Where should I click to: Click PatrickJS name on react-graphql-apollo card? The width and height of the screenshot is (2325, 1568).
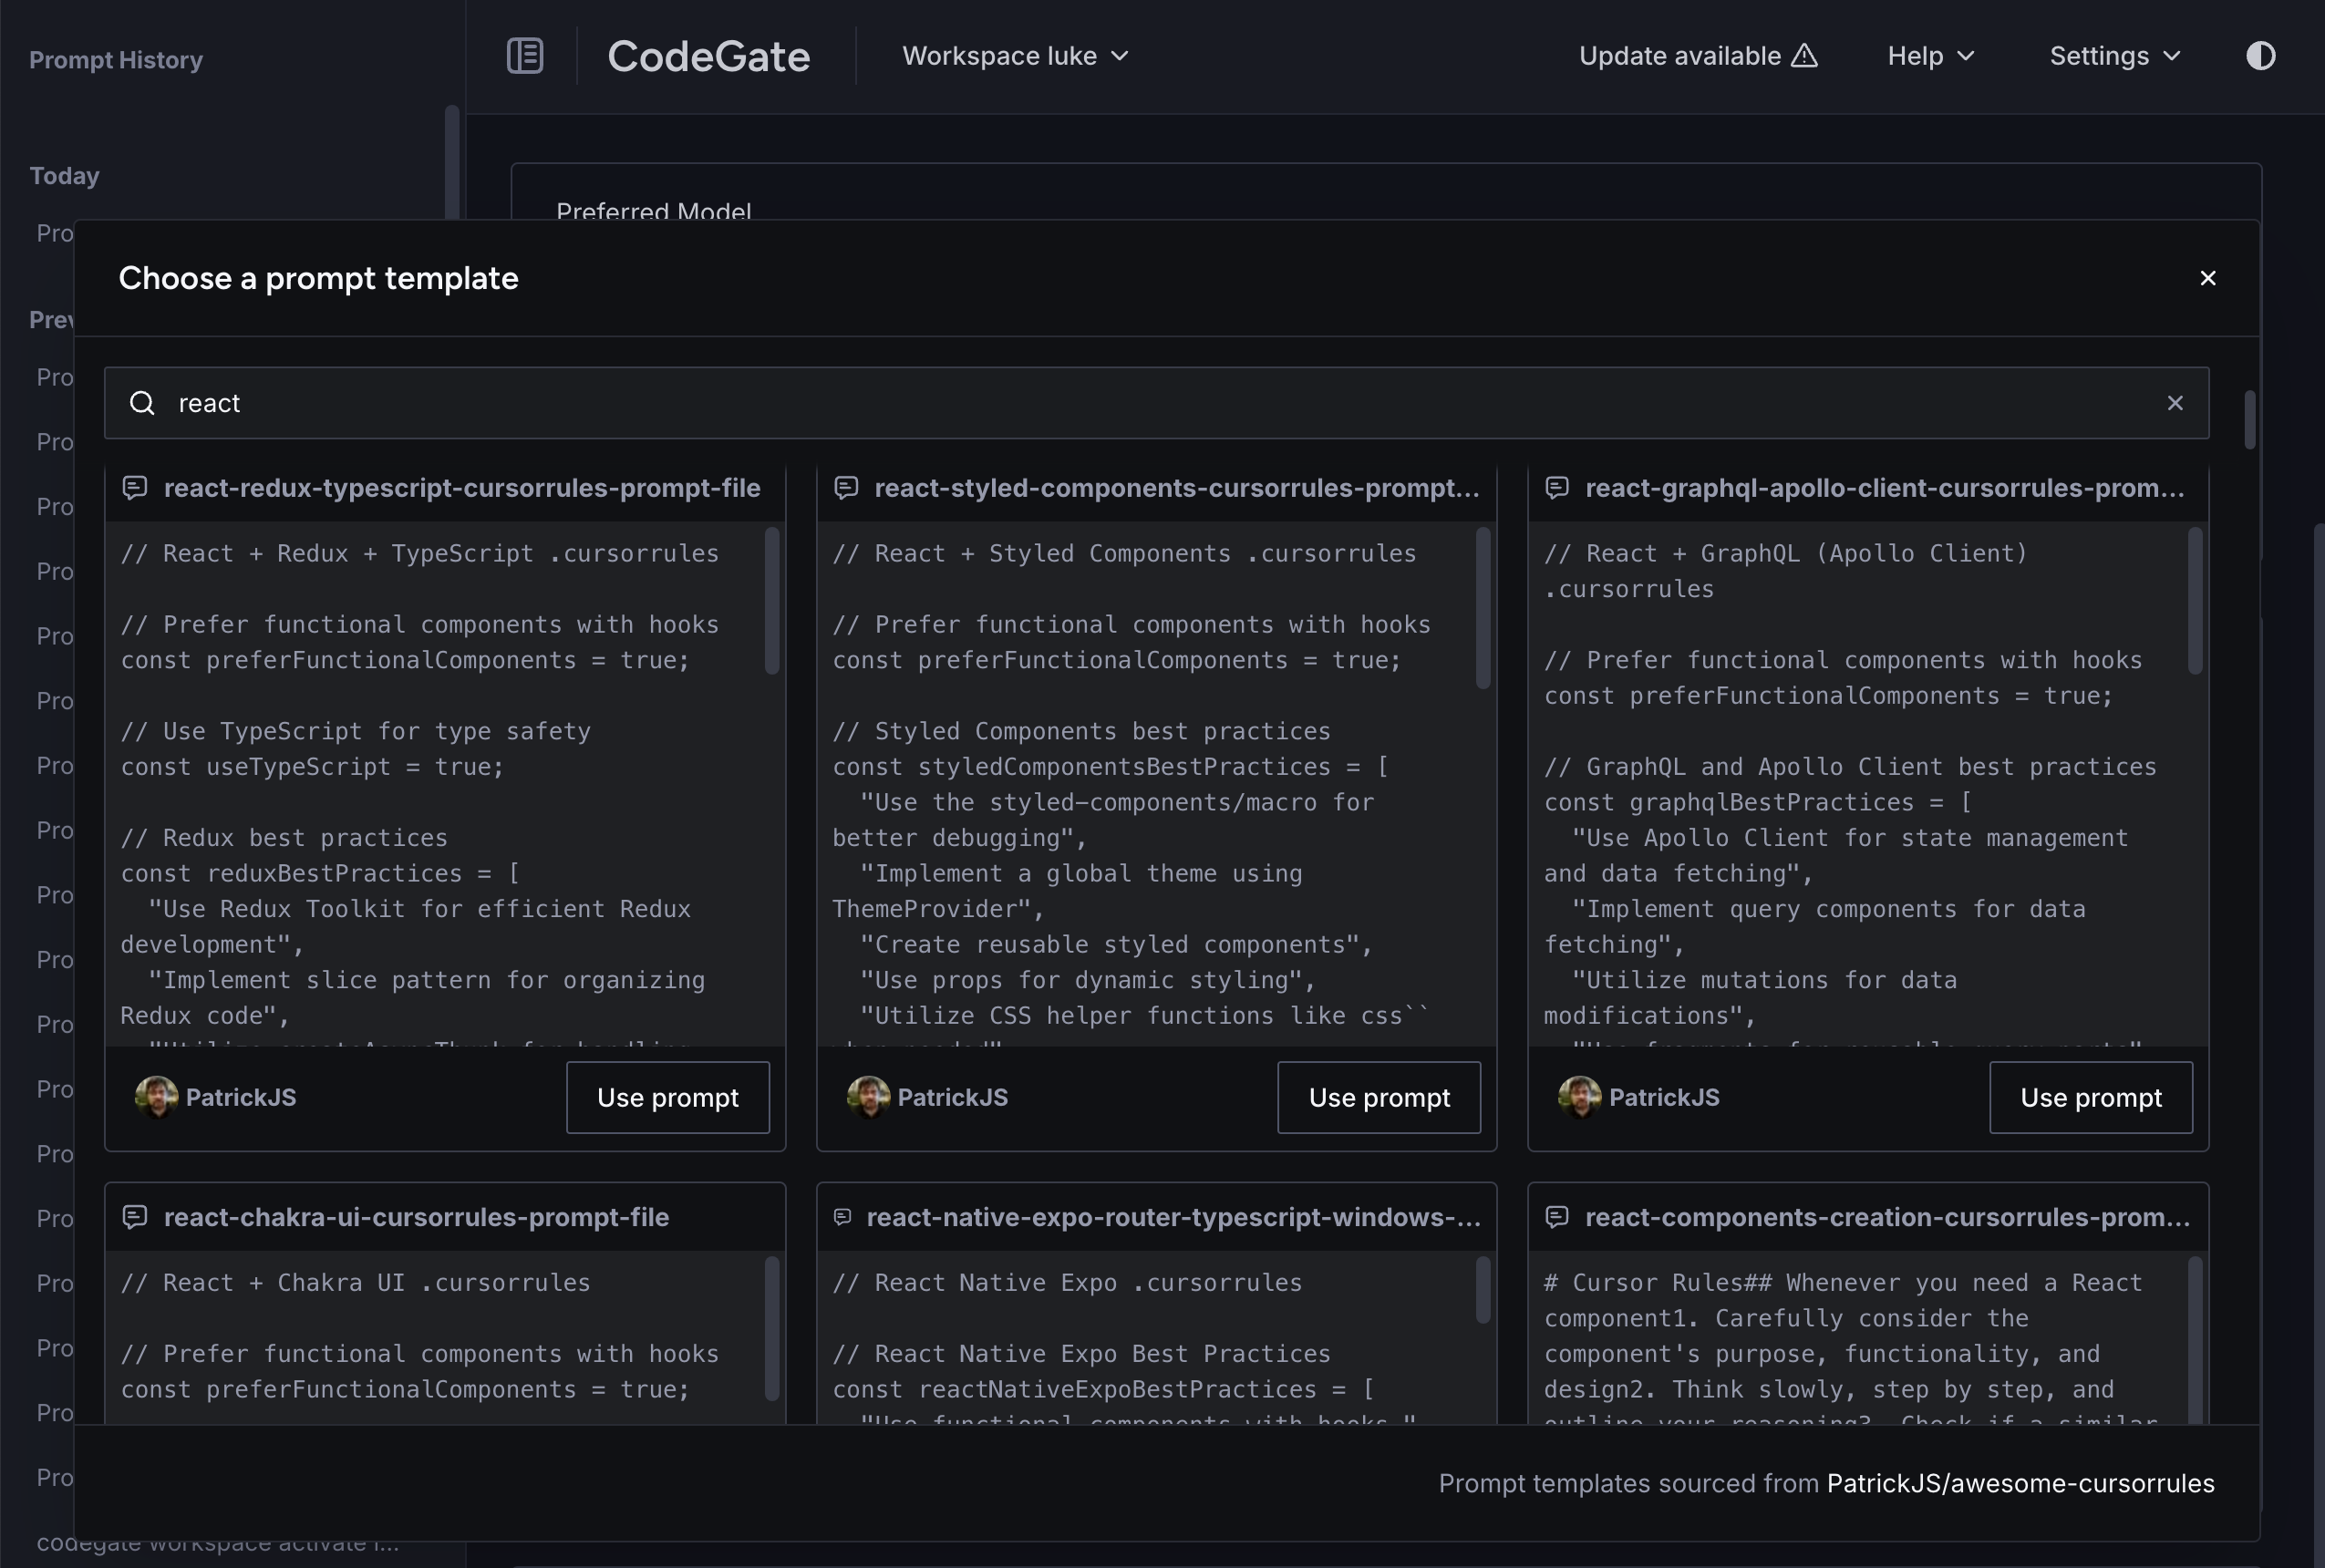(1664, 1097)
